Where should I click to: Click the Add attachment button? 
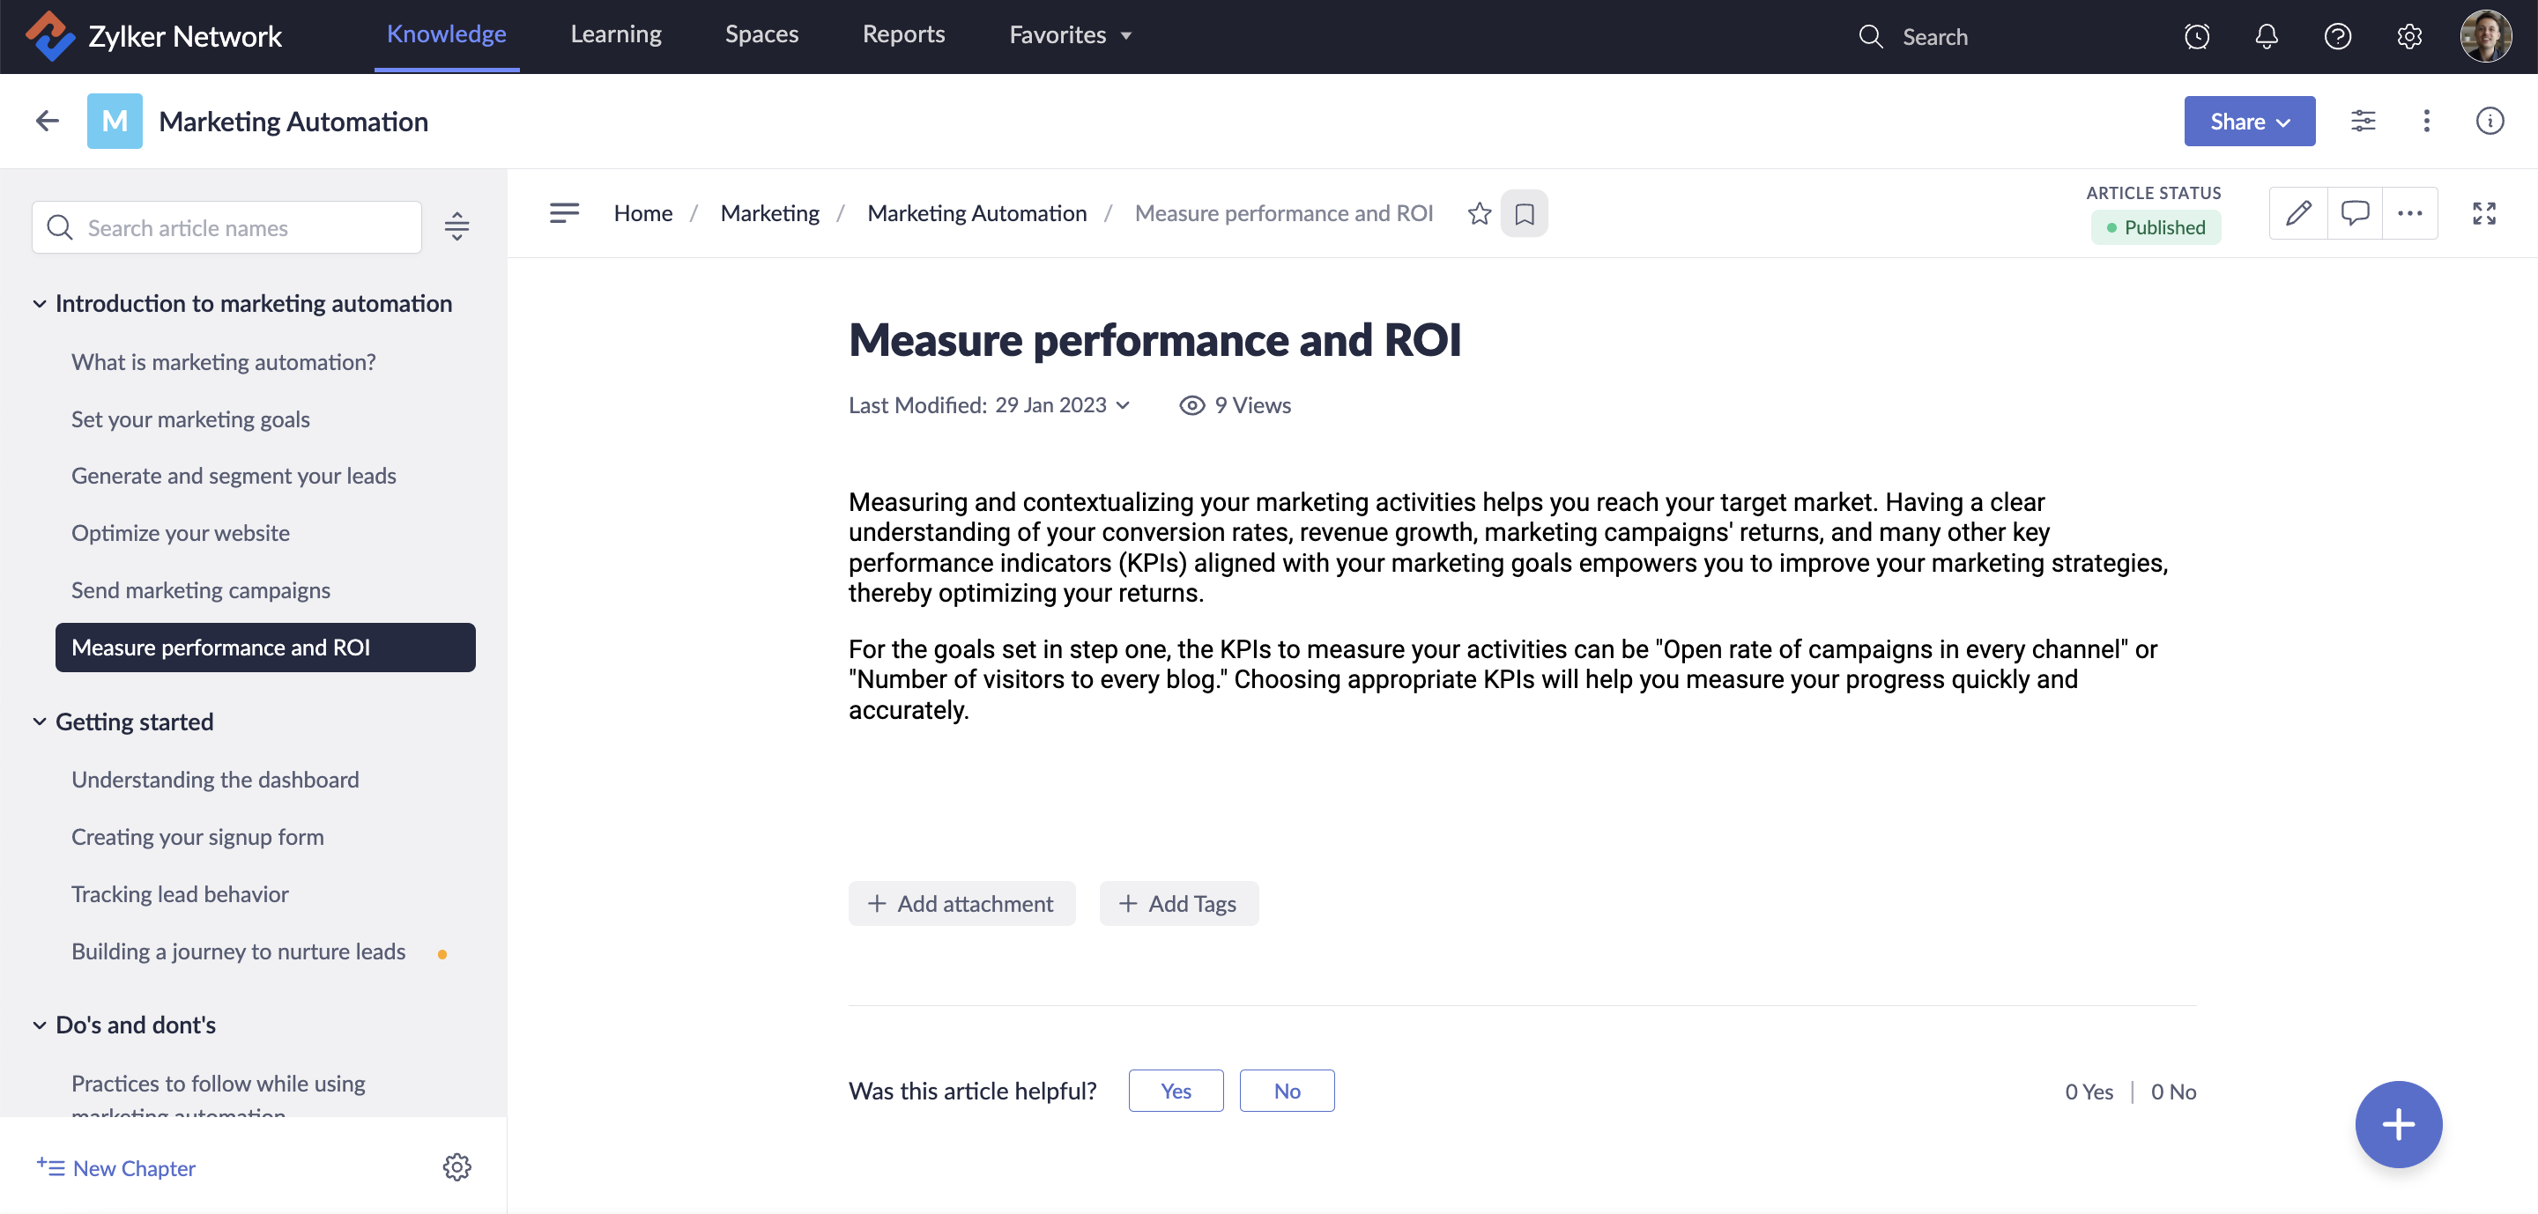click(961, 903)
